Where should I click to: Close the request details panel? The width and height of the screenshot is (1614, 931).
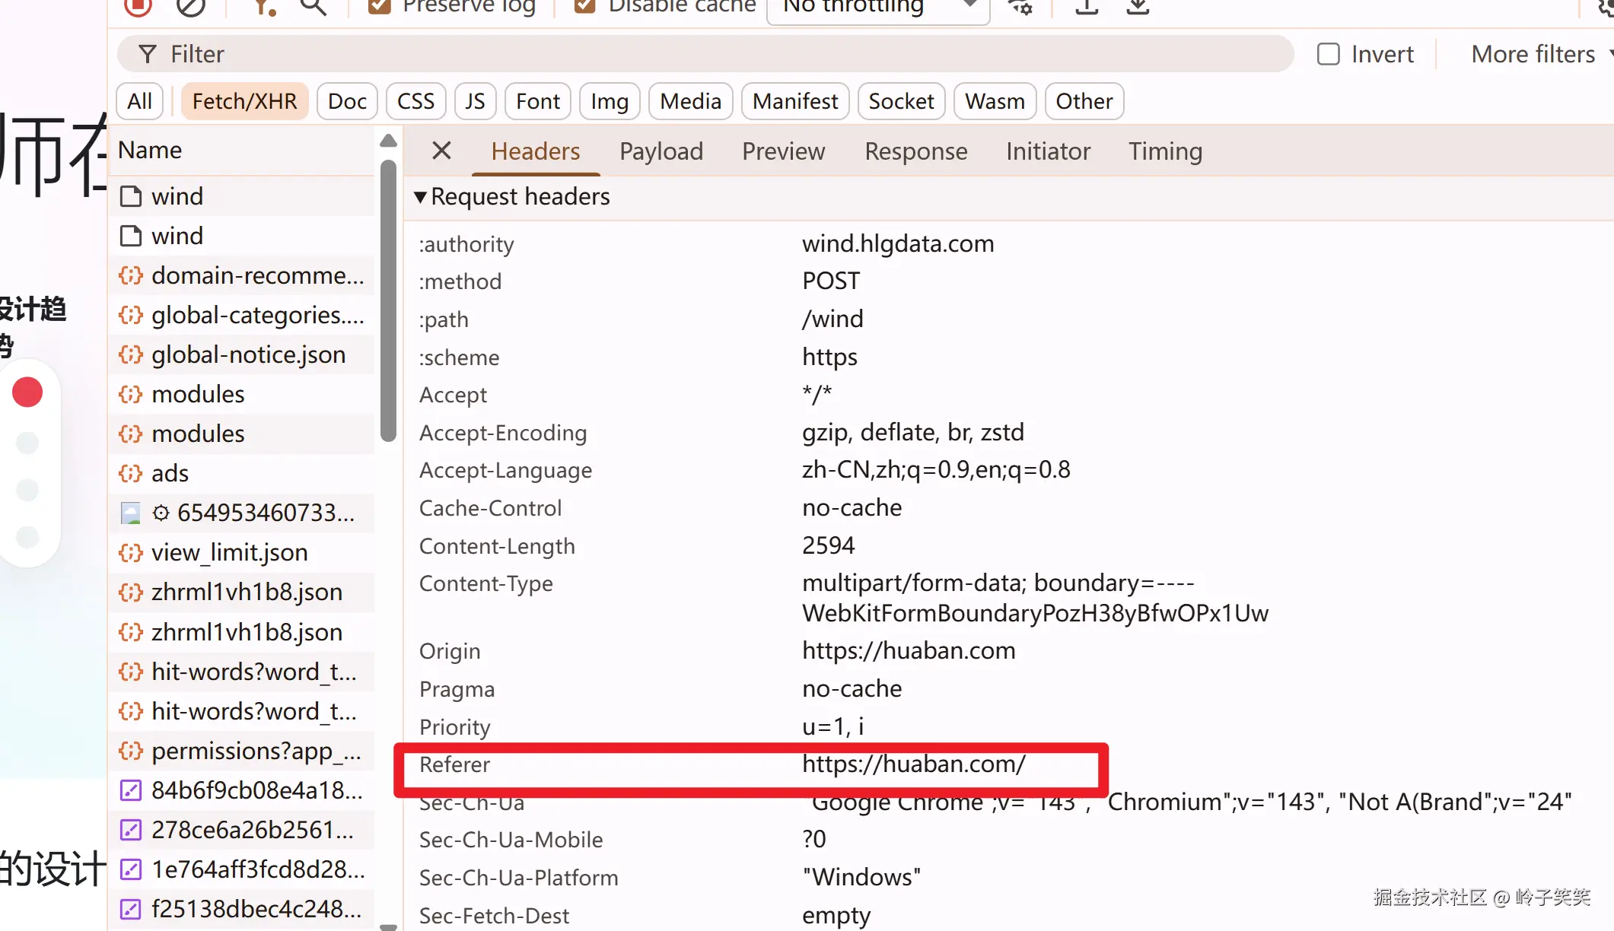(x=441, y=151)
